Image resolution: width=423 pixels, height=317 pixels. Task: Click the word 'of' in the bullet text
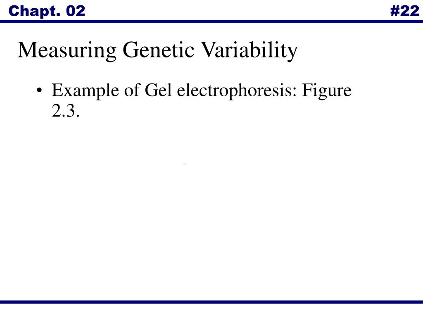point(132,90)
